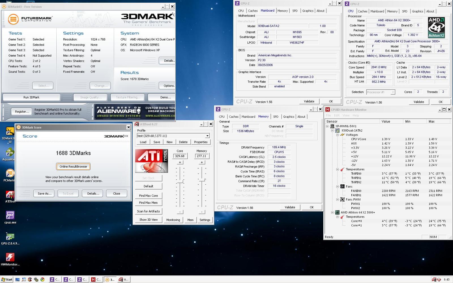Click the thermometer icon under 939Dual-SATA2 Temperatures
453x283 pixels.
point(342,169)
